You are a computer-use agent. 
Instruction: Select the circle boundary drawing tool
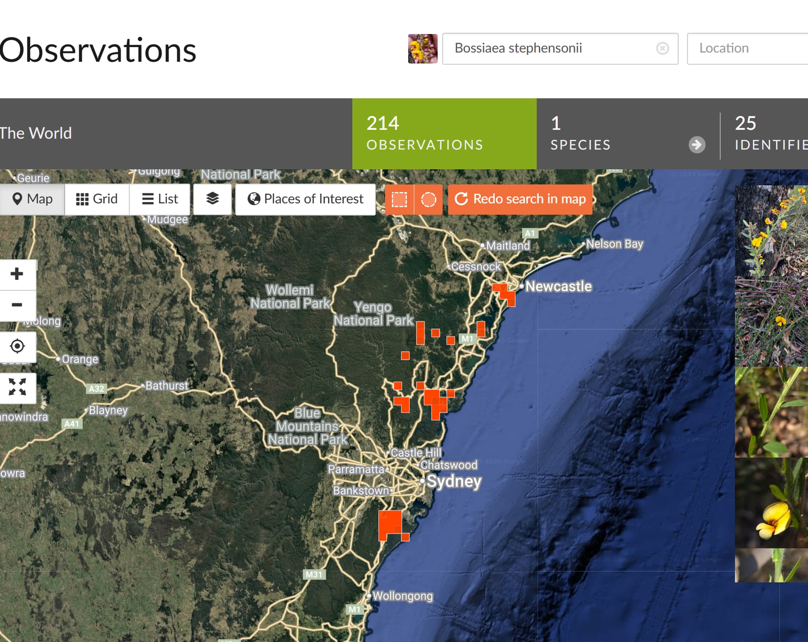(428, 199)
